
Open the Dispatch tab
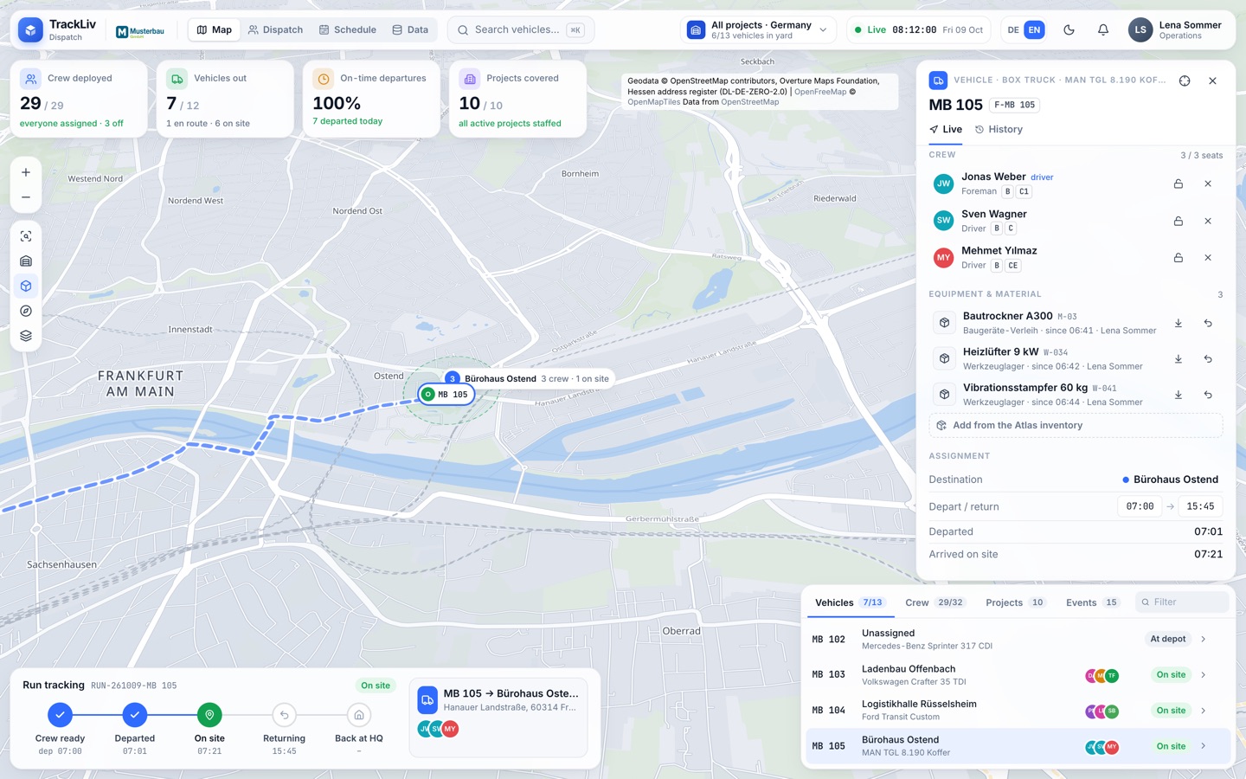tap(275, 29)
